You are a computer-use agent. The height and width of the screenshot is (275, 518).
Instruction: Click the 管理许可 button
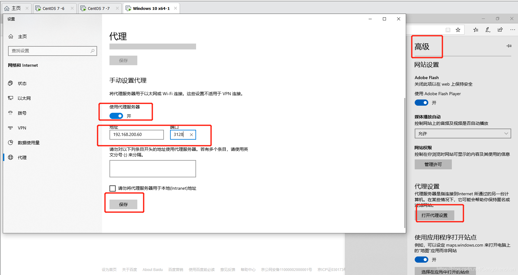point(433,164)
